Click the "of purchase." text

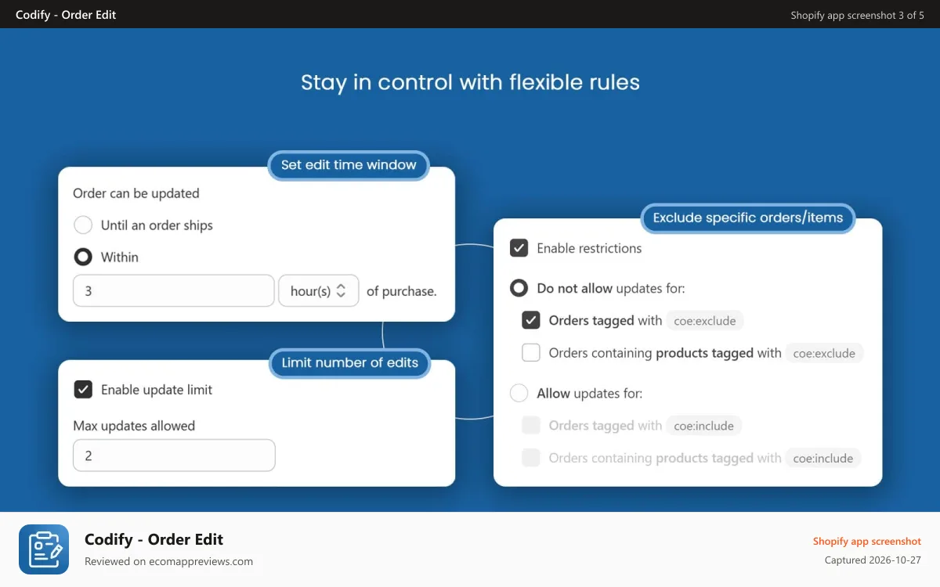point(402,291)
